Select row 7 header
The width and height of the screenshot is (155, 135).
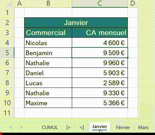tap(7, 73)
